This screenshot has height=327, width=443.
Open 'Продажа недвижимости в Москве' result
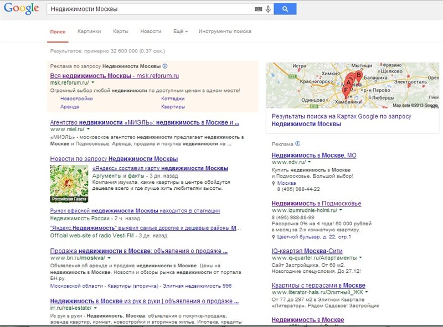[139, 251]
